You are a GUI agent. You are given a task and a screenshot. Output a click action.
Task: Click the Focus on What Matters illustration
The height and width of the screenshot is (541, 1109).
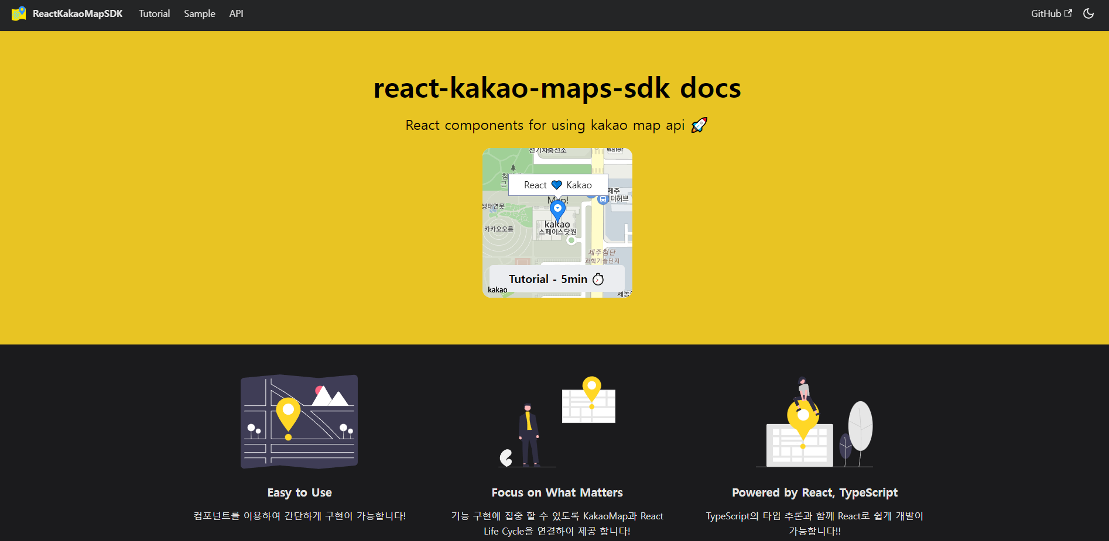(x=557, y=422)
